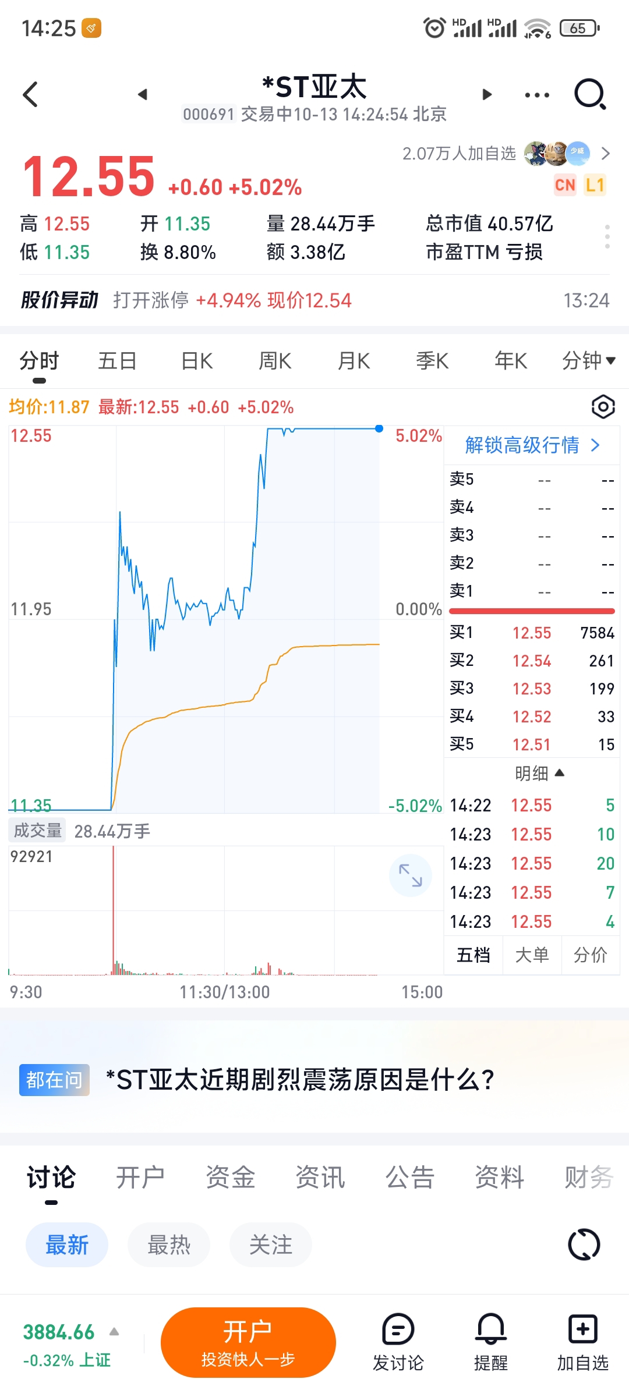629x1397 pixels.
Task: Select the 最新 filter chip
Action: 67,1245
